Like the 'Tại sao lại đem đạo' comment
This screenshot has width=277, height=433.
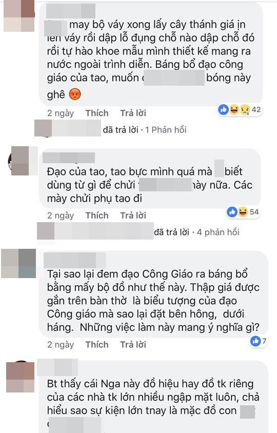pos(97,344)
